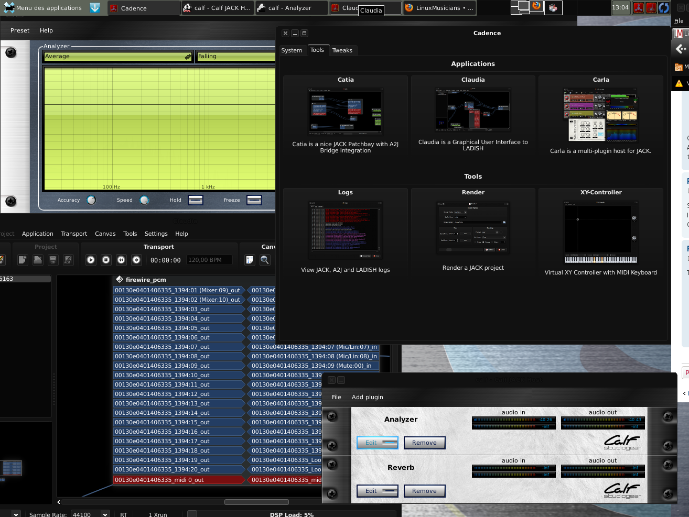Open the Average mode dropdown in Analyzer
The image size is (689, 517).
(118, 57)
